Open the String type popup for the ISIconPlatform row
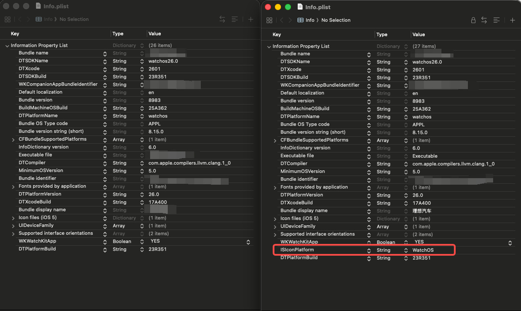This screenshot has width=521, height=311. click(406, 250)
